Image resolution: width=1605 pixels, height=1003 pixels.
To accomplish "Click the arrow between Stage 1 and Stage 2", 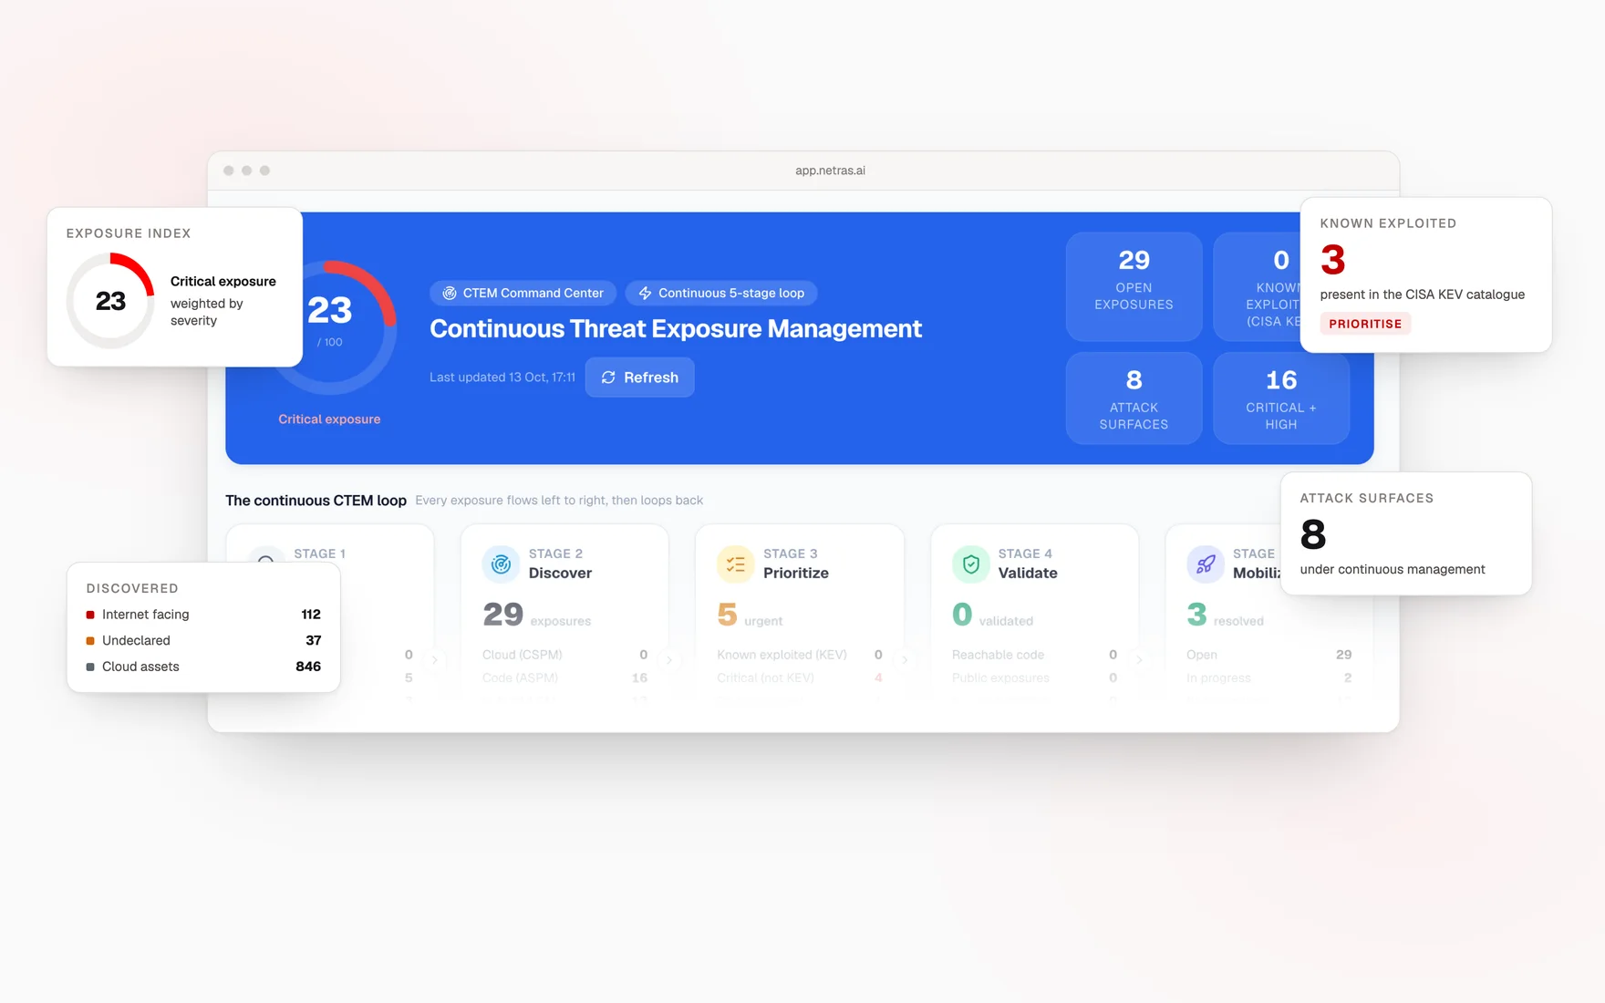I will coord(435,660).
